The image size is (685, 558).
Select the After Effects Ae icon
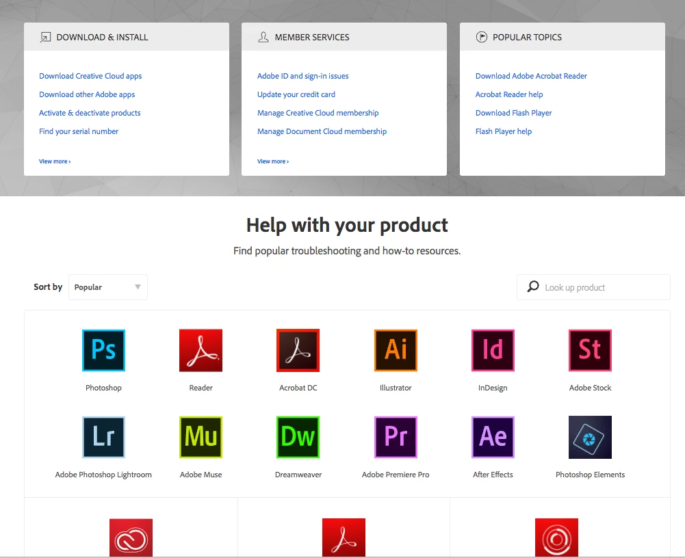coord(493,437)
